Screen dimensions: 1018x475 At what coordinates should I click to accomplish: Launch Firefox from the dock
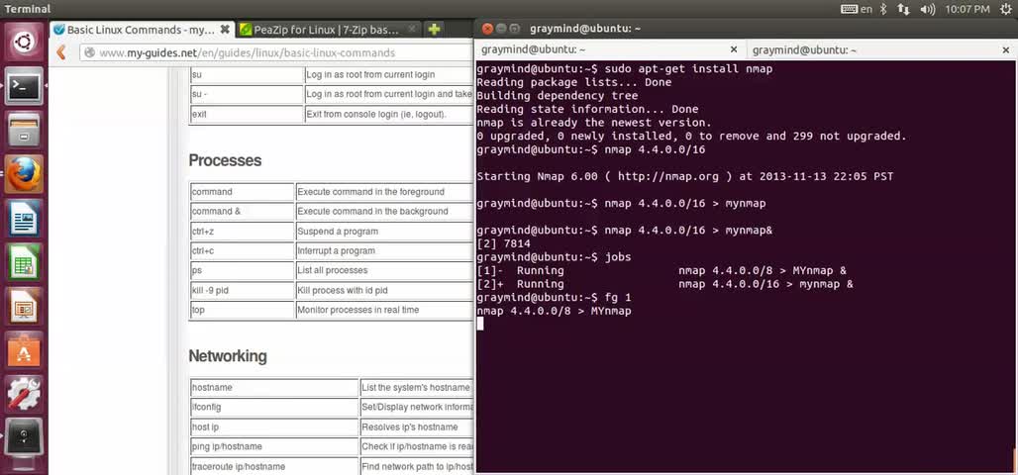(24, 174)
